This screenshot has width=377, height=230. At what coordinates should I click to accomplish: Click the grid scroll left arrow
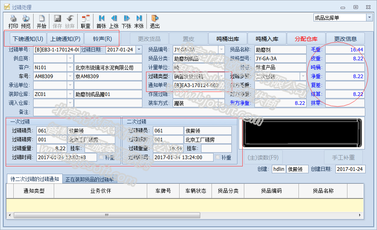click(10, 215)
